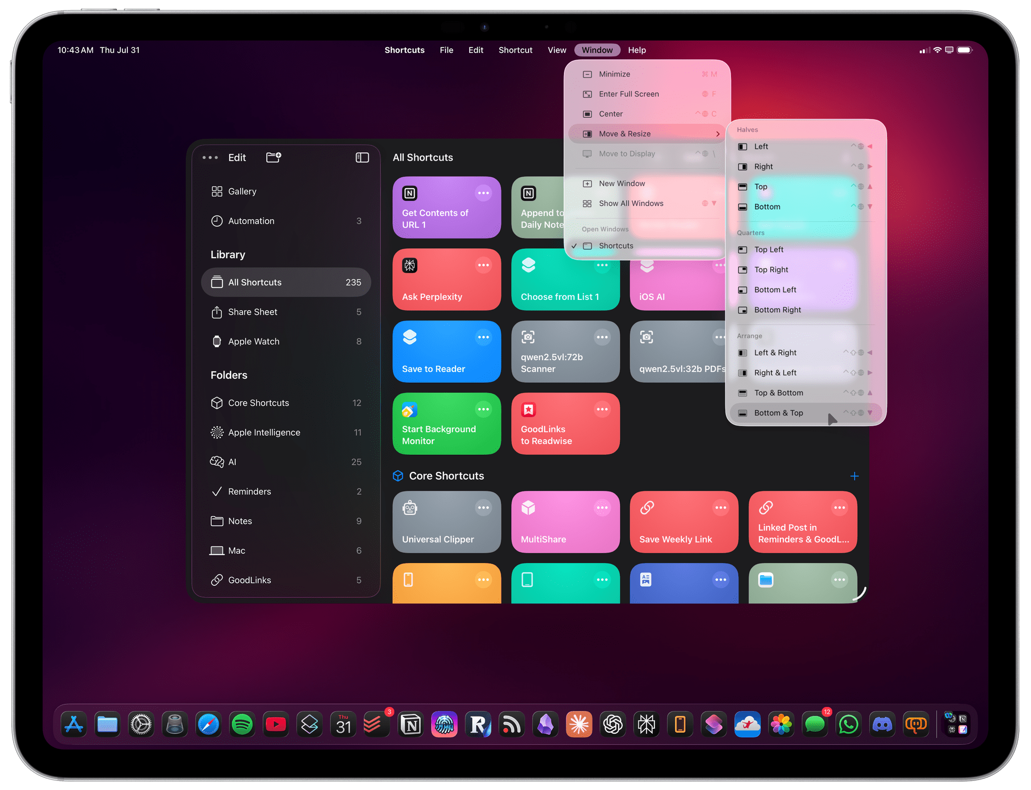Select the Reminders folder in sidebar
1031x790 pixels.
[286, 492]
